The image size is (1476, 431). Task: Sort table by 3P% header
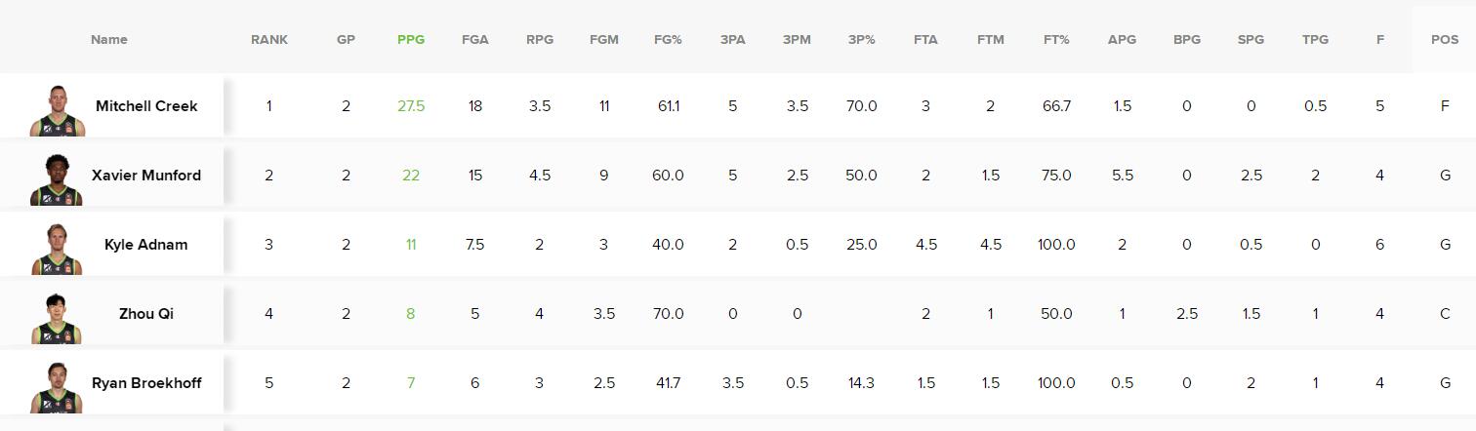pyautogui.click(x=861, y=40)
